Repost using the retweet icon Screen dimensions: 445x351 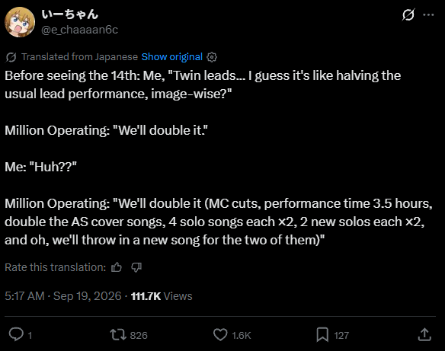point(118,334)
